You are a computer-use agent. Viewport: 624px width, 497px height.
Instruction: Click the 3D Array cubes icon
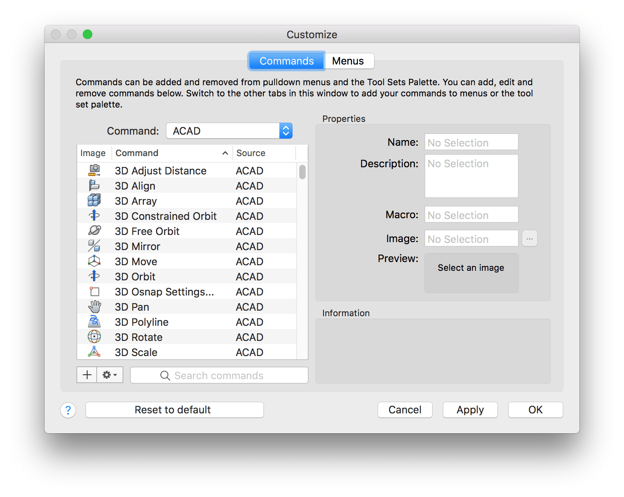[x=94, y=200]
